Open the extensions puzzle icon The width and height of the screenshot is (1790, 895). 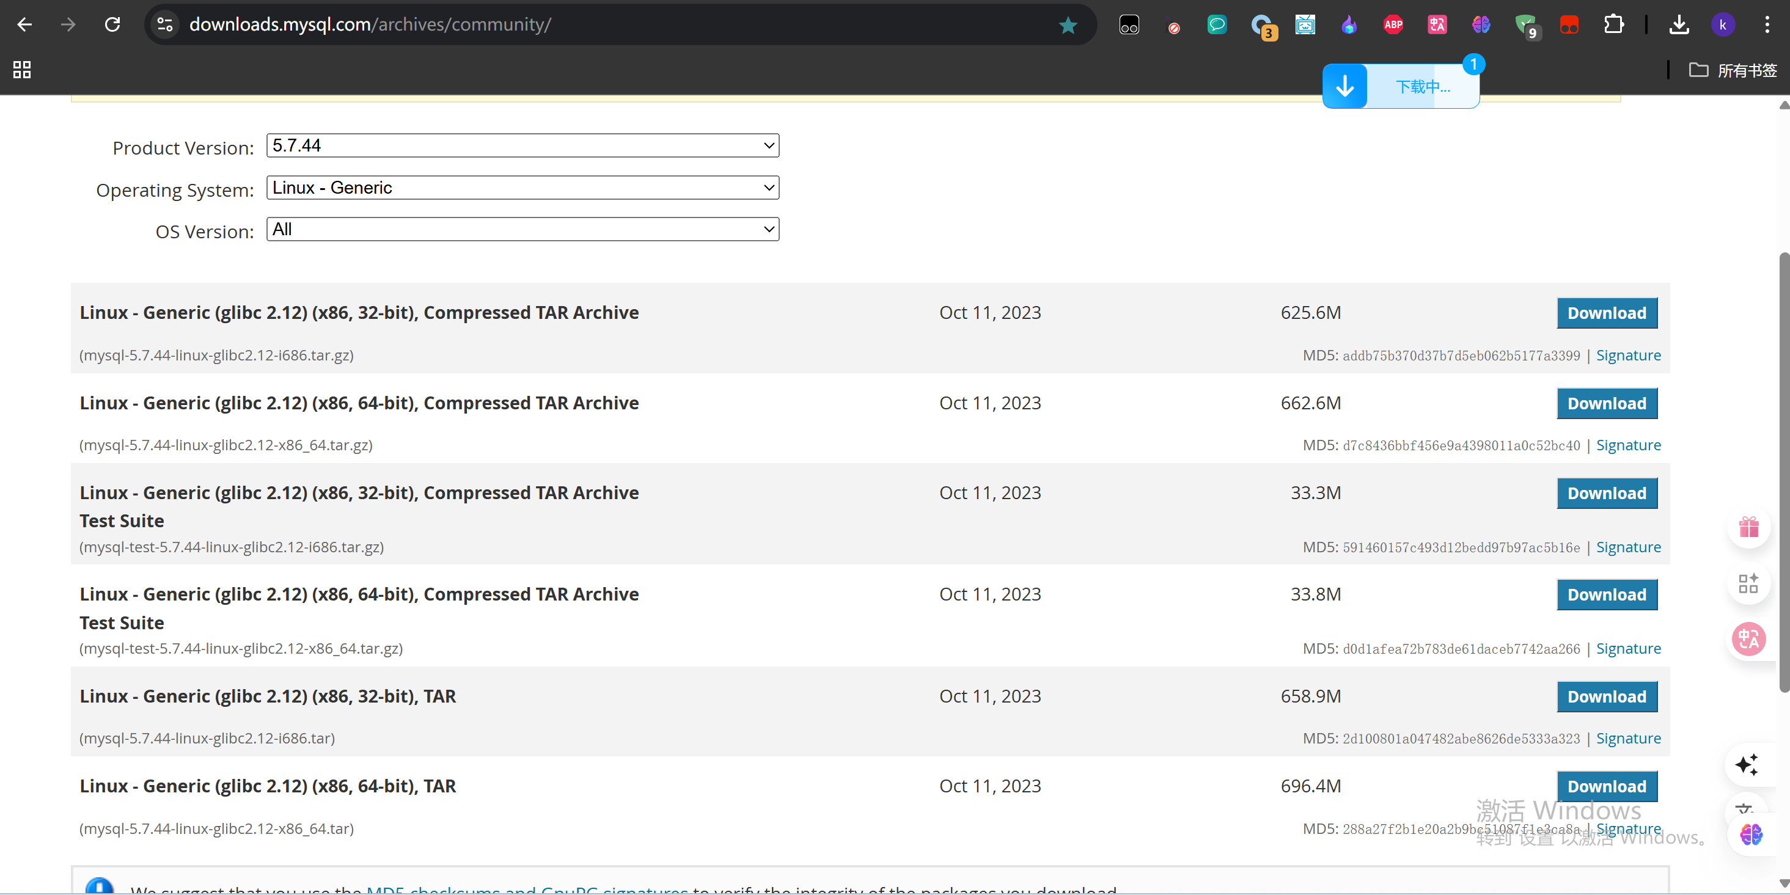(1613, 25)
